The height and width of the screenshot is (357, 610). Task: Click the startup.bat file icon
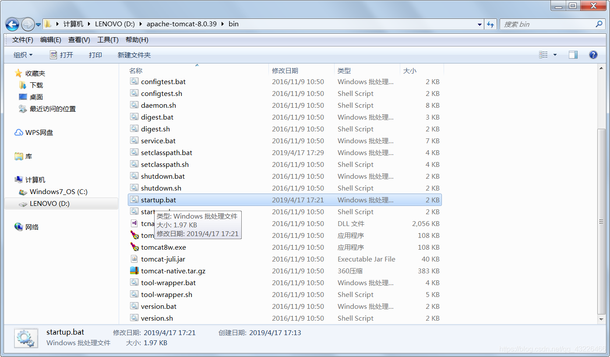134,200
